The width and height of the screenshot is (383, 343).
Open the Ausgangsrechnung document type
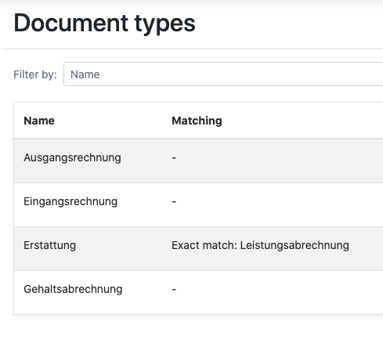click(72, 158)
